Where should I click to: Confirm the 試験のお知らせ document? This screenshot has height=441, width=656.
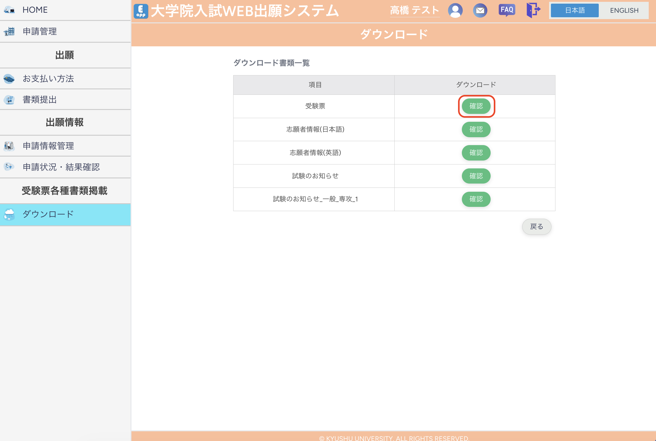click(x=476, y=176)
